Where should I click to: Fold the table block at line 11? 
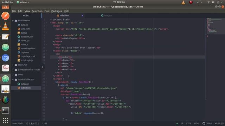[x=47, y=51]
